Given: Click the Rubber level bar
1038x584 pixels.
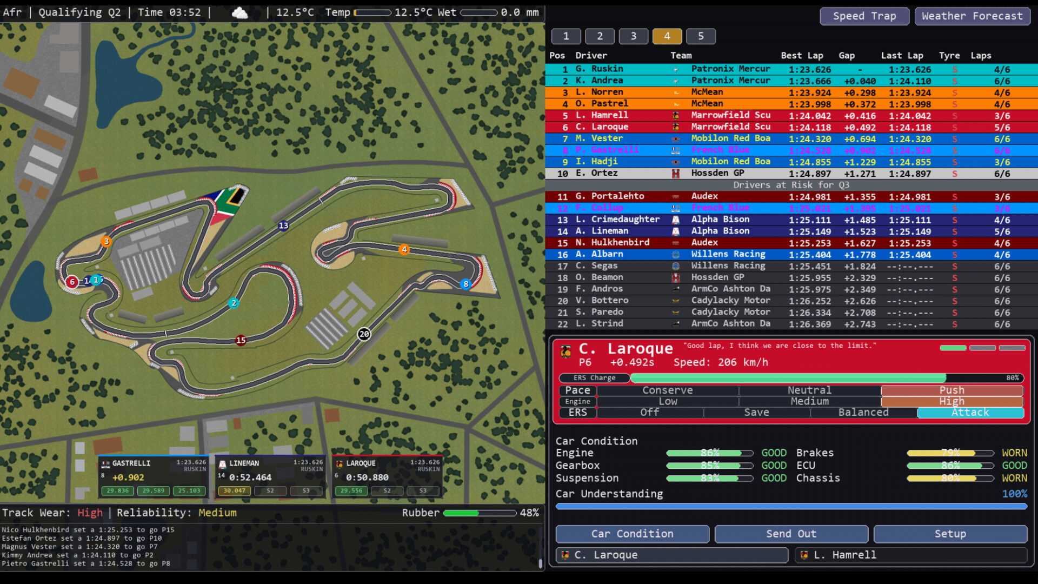Looking at the screenshot, I should (480, 513).
